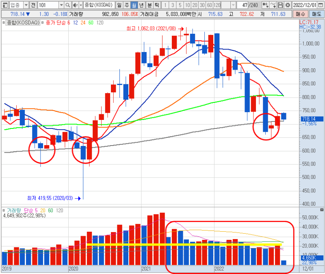Screen dimensions: 325x274
Task: Switch chart to minute 분 period
Action: click(x=149, y=5)
